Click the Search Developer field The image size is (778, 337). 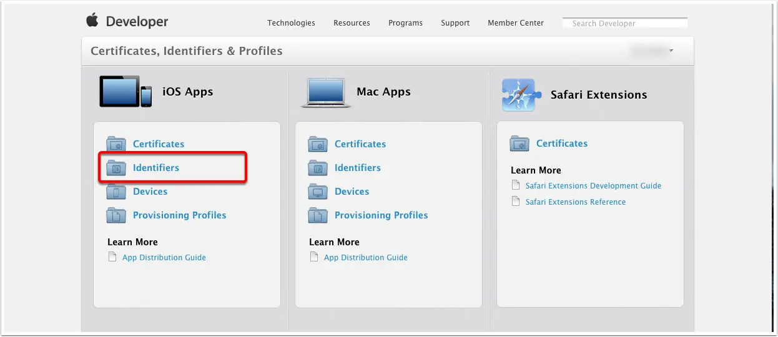coord(625,23)
